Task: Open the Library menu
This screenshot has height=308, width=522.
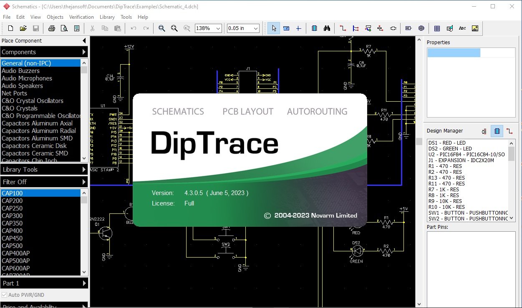Action: point(107,17)
